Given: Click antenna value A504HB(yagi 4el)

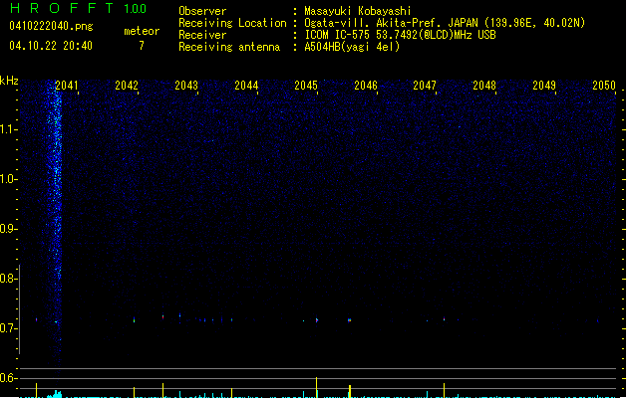Looking at the screenshot, I should pos(352,47).
